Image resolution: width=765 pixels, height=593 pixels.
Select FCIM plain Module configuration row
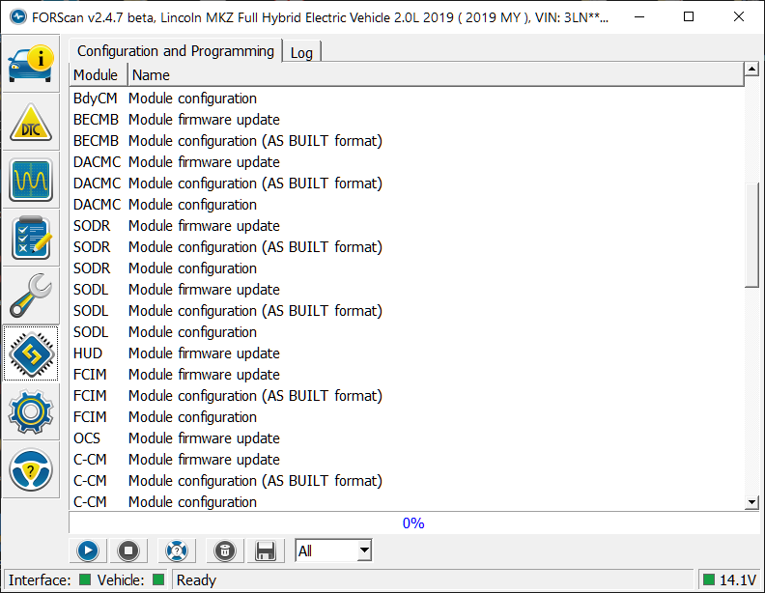[407, 417]
